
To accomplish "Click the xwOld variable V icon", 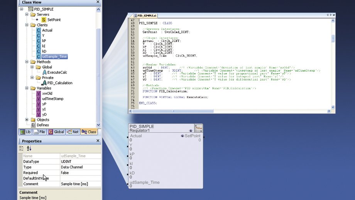I will 39,93.
